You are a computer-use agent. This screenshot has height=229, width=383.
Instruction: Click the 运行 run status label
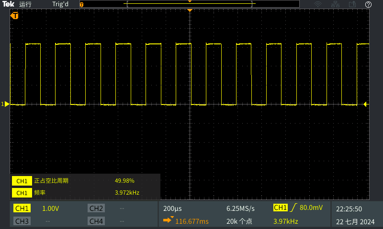click(x=25, y=4)
